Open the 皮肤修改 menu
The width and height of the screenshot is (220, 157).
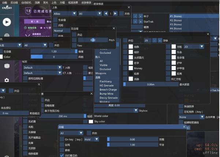pyautogui.click(x=86, y=2)
